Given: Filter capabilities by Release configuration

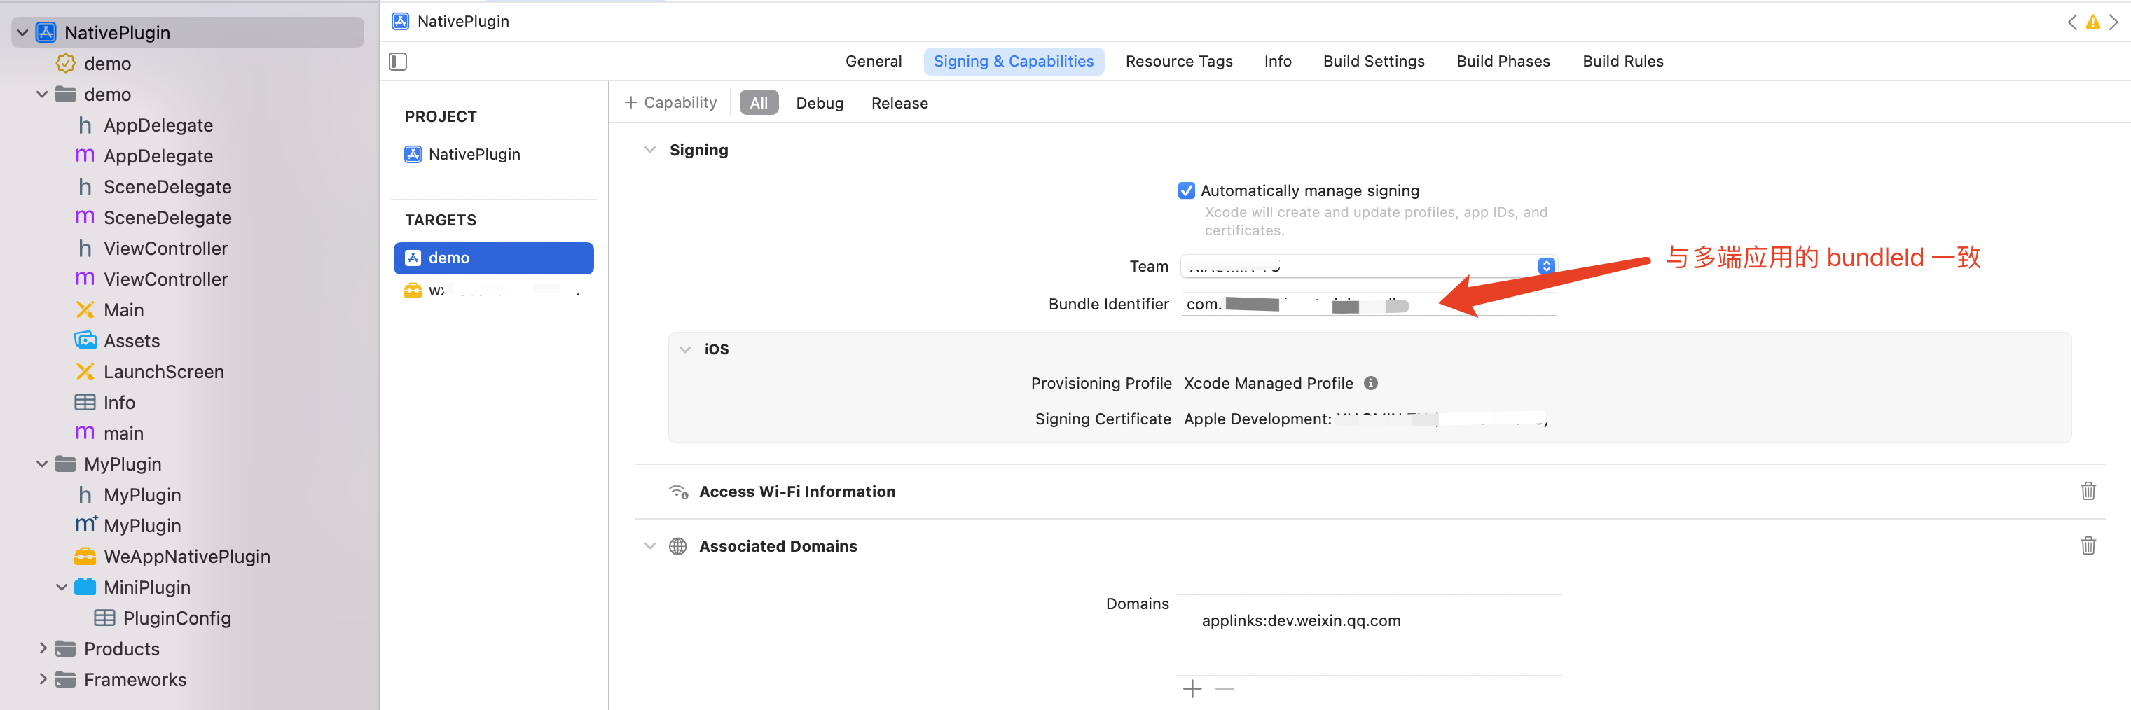Looking at the screenshot, I should 899,104.
